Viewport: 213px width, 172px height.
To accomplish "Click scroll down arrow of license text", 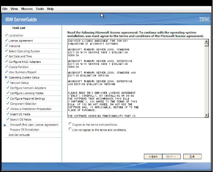I will pyautogui.click(x=206, y=115).
